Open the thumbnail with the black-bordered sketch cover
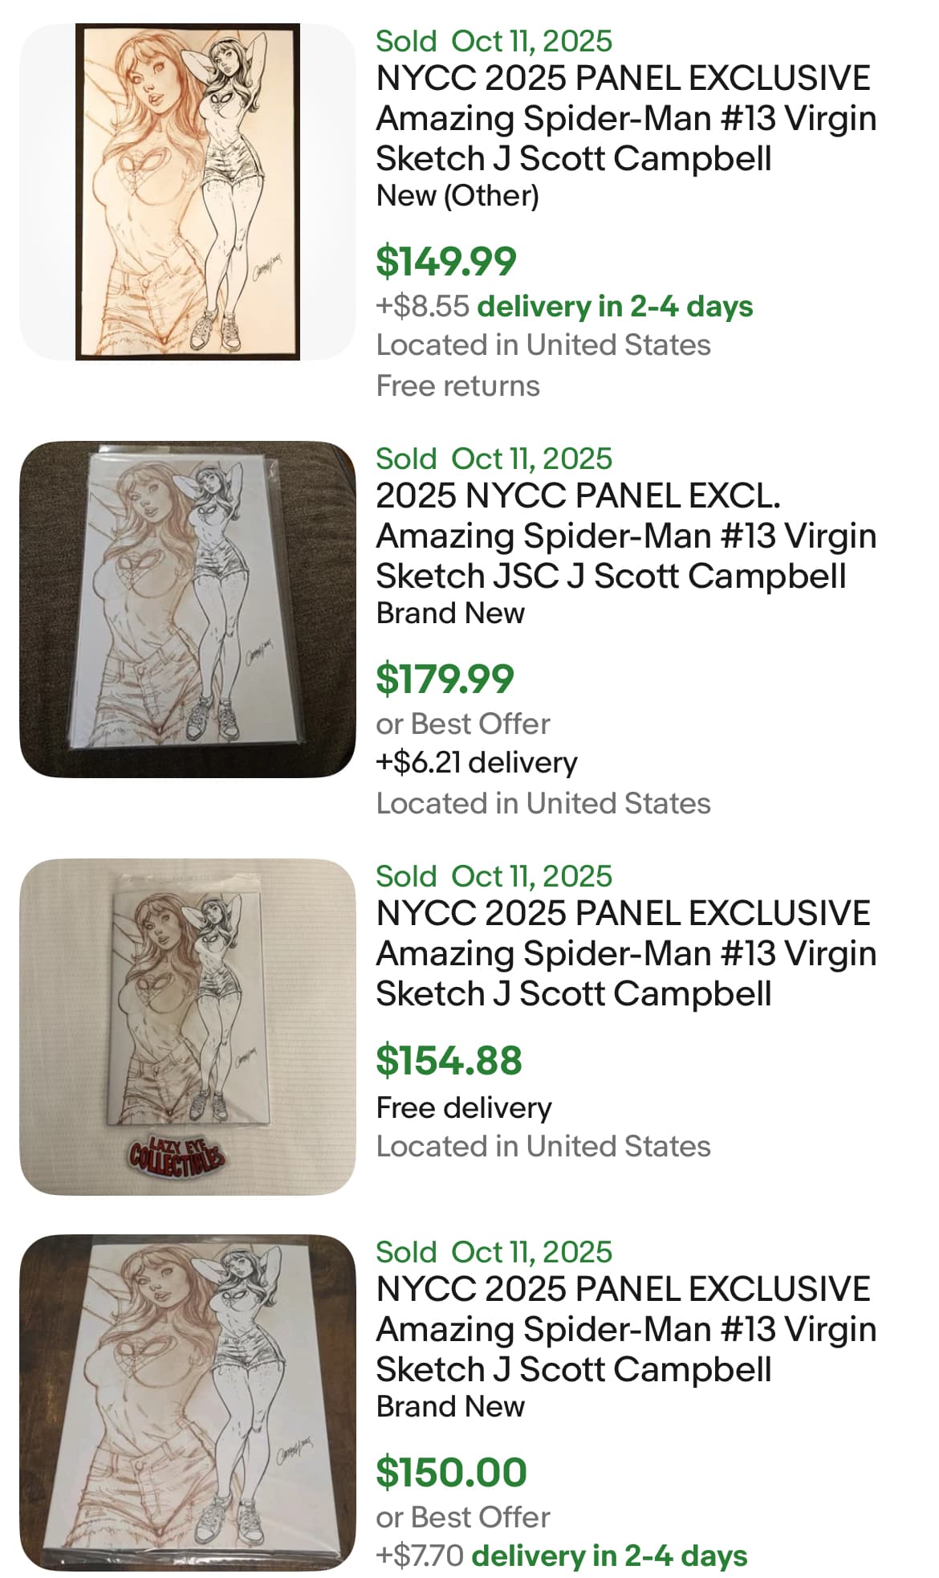 187,192
